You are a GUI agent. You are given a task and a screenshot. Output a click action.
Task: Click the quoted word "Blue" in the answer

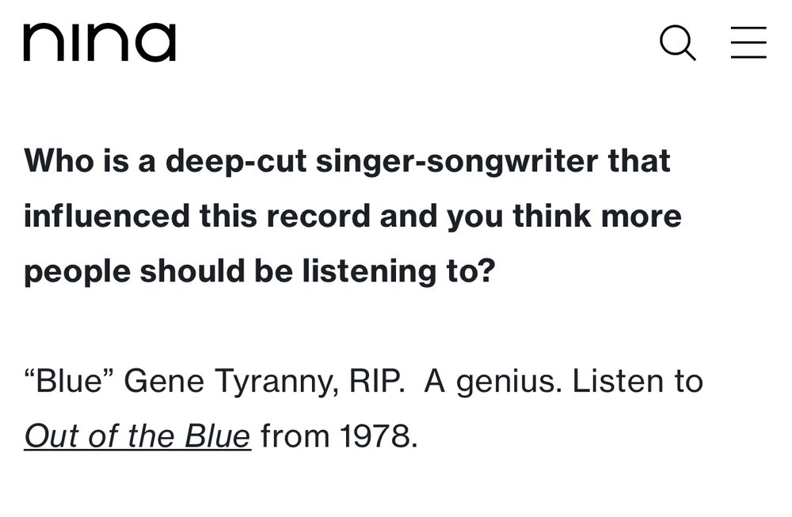[69, 381]
